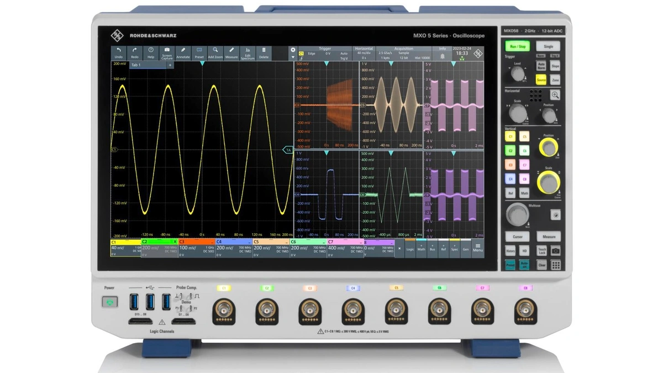Select Tab 1
This screenshot has height=373, width=663.
pyautogui.click(x=147, y=65)
